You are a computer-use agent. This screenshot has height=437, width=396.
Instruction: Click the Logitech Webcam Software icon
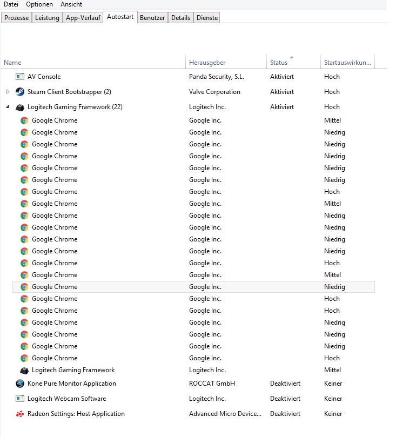(20, 399)
